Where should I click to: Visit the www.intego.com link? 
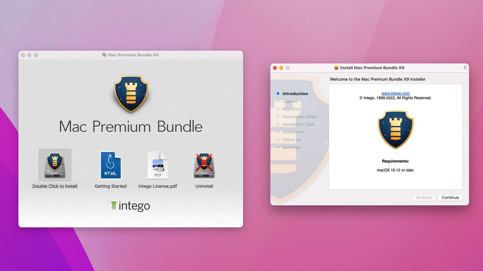396,93
